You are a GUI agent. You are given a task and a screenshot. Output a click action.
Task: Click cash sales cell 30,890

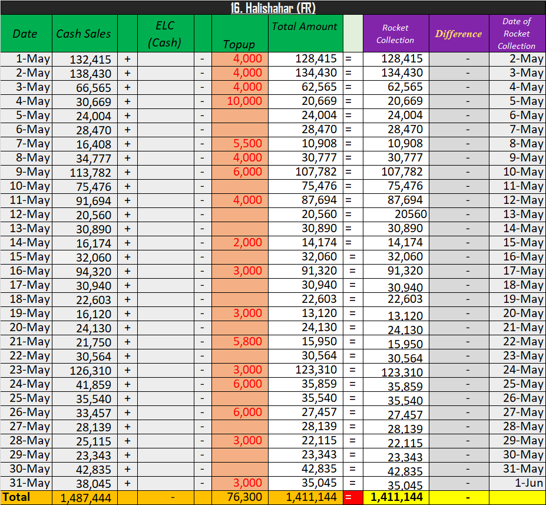pyautogui.click(x=85, y=229)
